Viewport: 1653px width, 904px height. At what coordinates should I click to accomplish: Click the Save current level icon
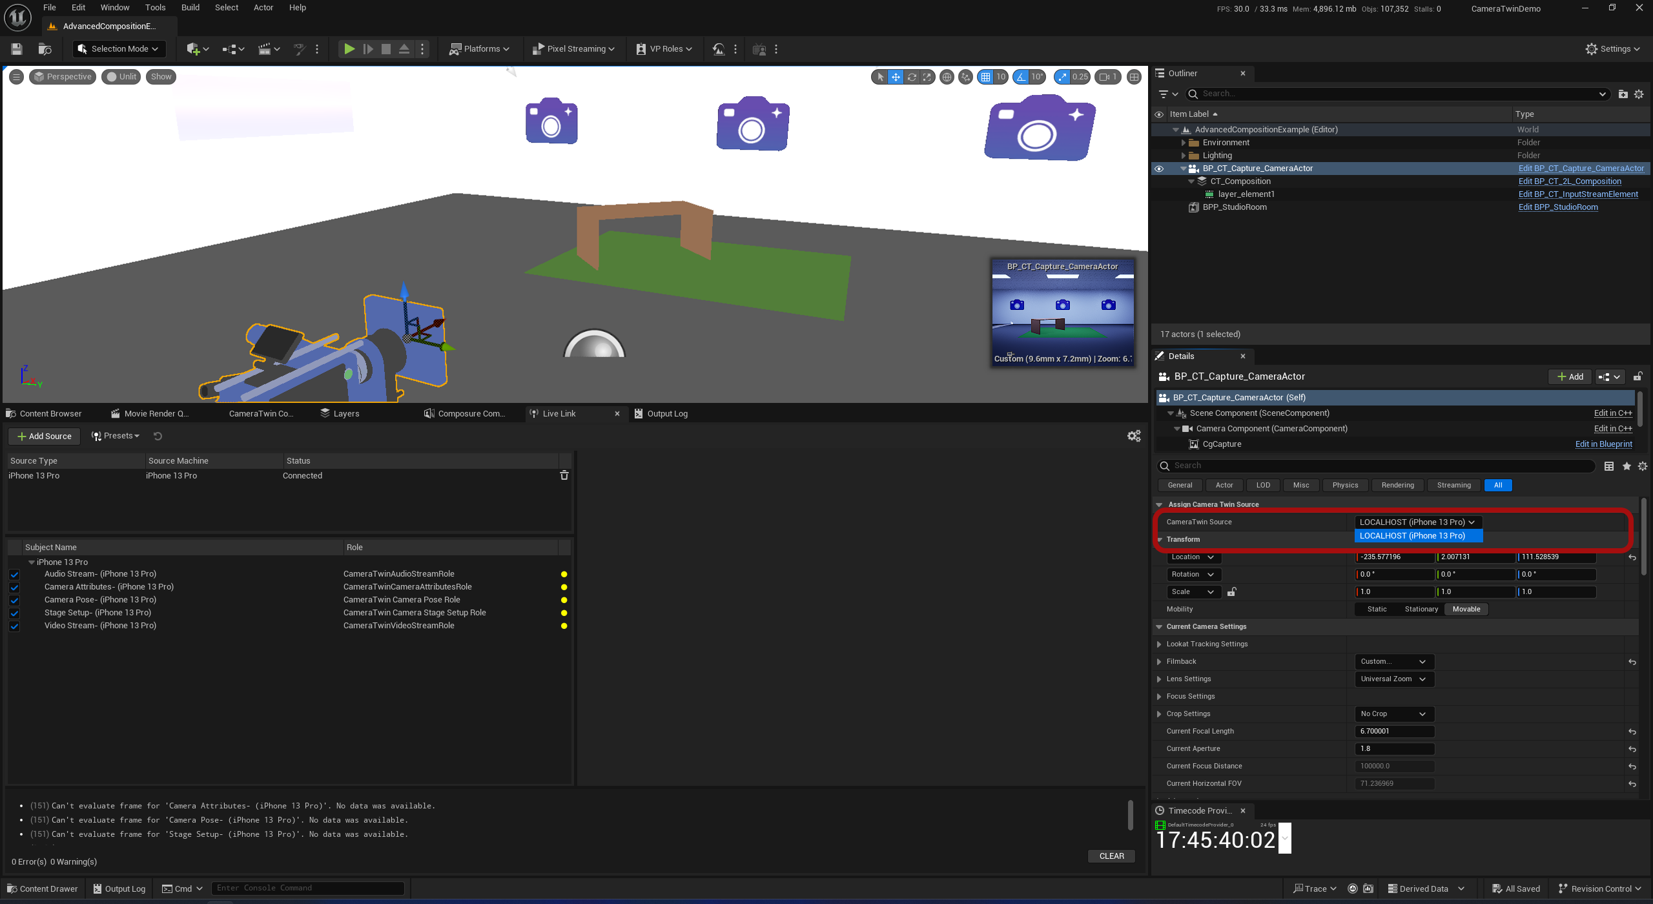[17, 49]
